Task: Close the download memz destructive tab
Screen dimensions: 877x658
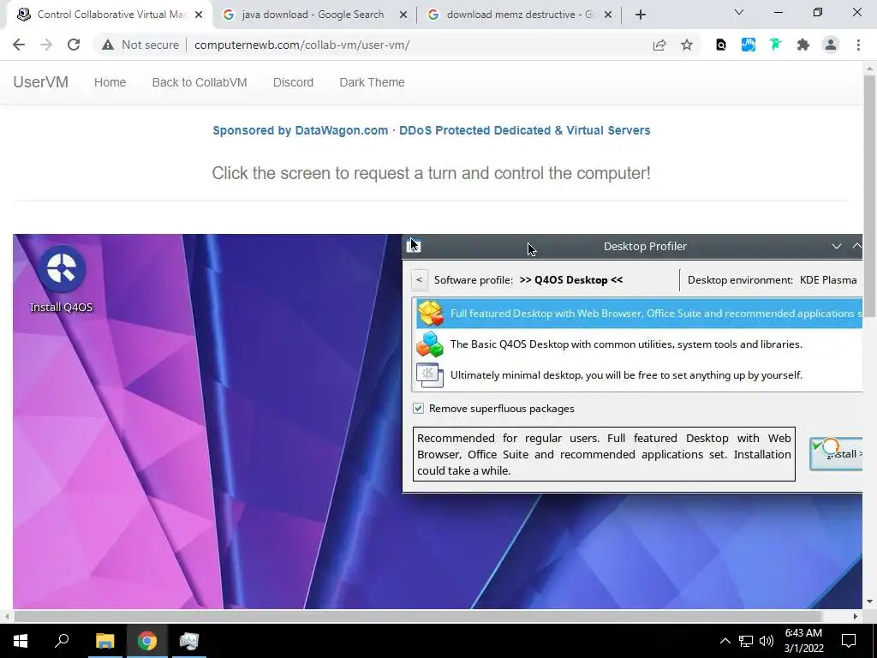Action: click(x=608, y=15)
